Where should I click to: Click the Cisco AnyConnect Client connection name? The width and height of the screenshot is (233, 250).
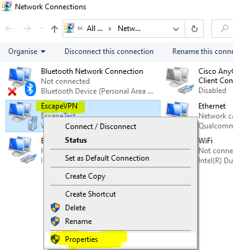(x=216, y=76)
